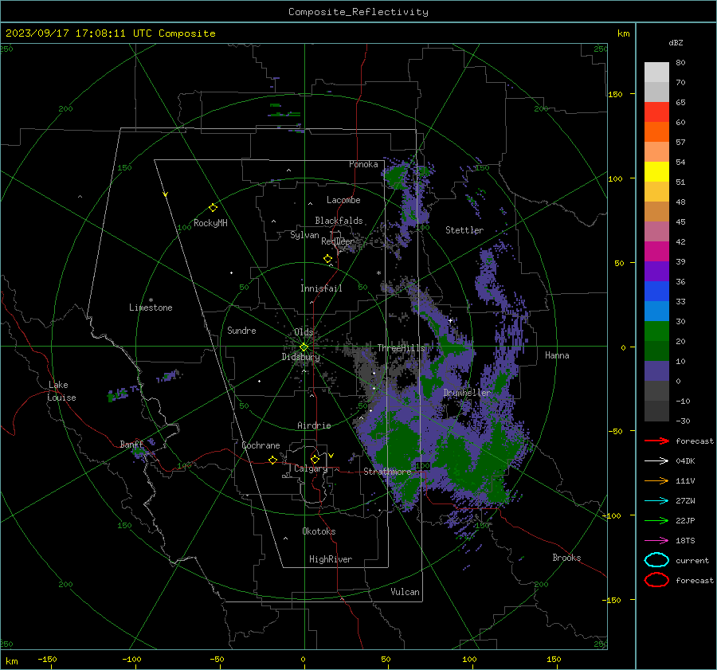Viewport: 717px width, 670px height.
Task: Click the red forecast arrow in the legend
Action: [x=656, y=441]
